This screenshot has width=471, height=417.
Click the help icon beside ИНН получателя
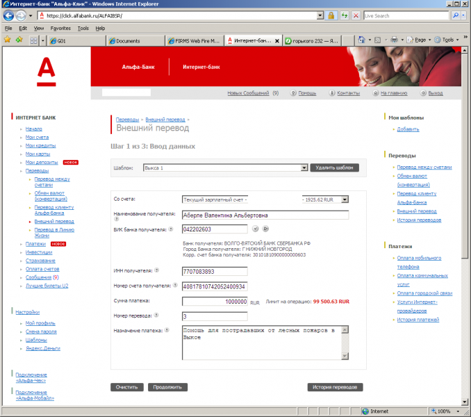(156, 271)
